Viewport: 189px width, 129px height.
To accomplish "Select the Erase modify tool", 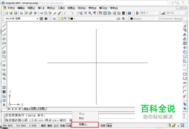I will coord(185,26).
